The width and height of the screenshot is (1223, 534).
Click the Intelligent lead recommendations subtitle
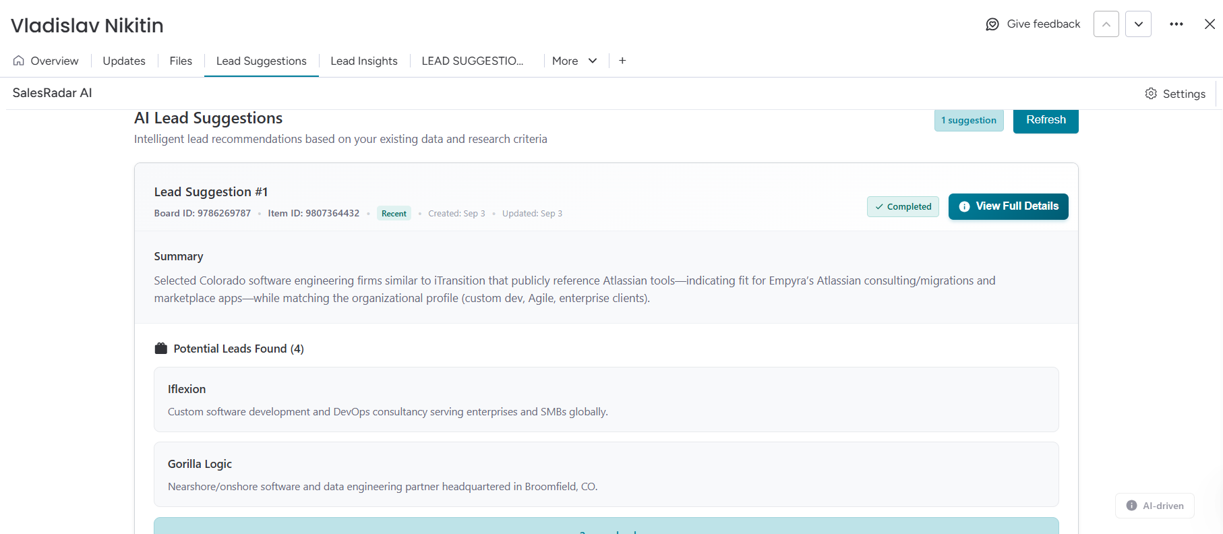340,139
